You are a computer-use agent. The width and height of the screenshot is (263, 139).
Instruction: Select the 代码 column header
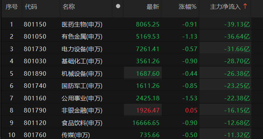coord(31,7)
